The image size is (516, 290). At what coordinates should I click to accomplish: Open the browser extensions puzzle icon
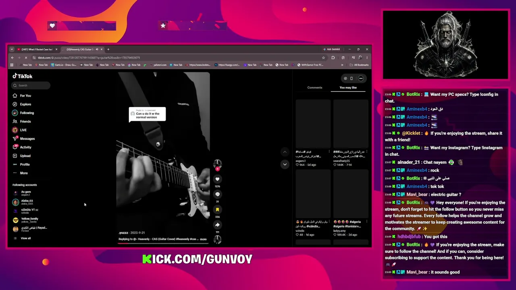(x=333, y=58)
